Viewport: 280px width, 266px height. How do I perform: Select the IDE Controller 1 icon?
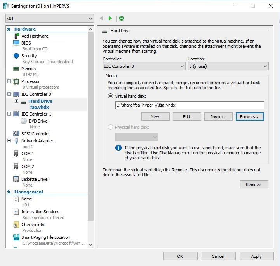pos(16,114)
